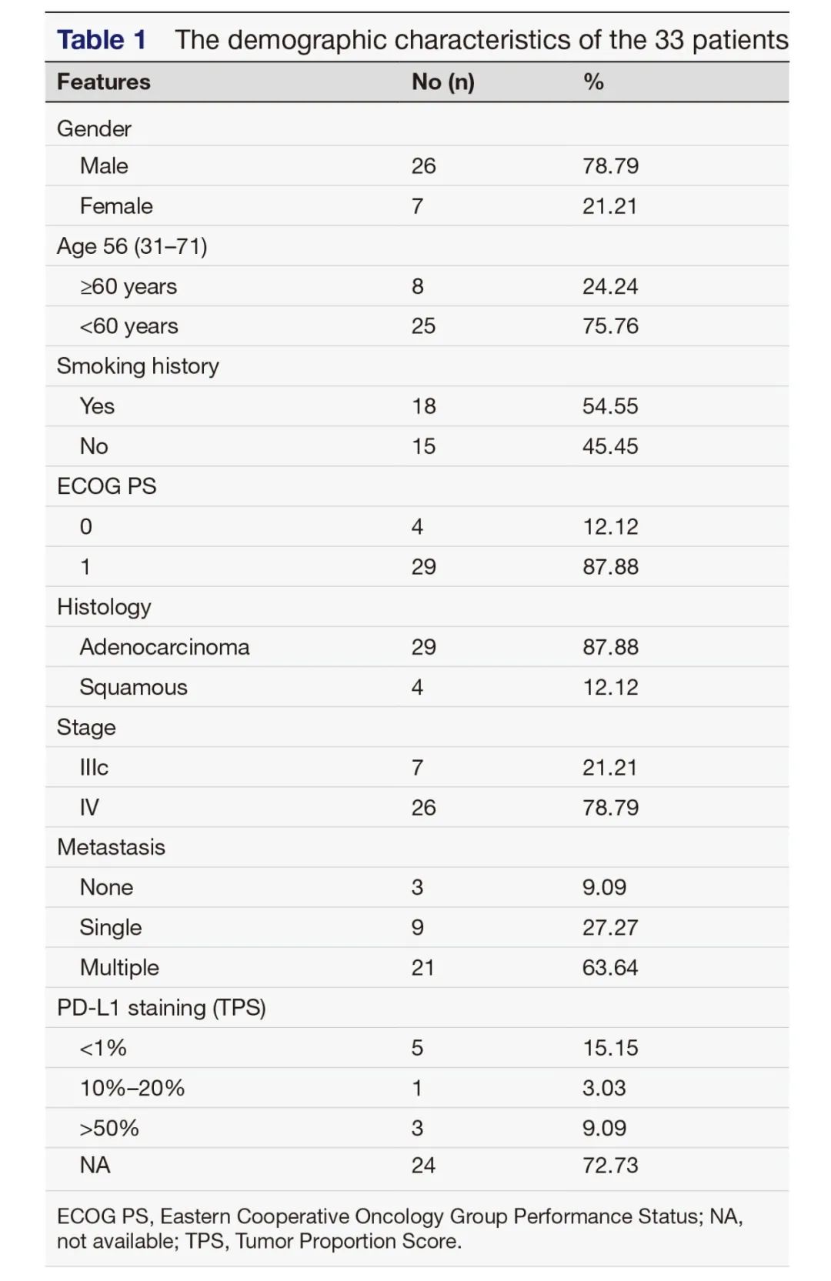Click the 'Female' row label
831x1281 pixels.
pos(116,206)
